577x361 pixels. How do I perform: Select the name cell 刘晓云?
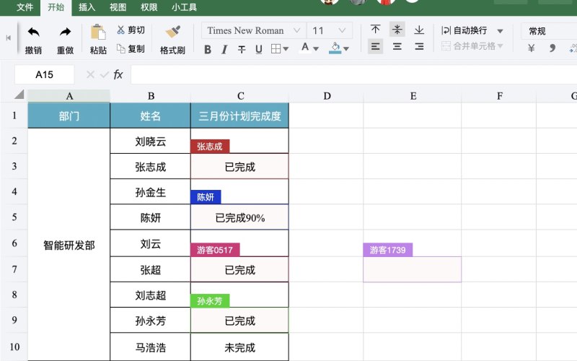pyautogui.click(x=150, y=141)
